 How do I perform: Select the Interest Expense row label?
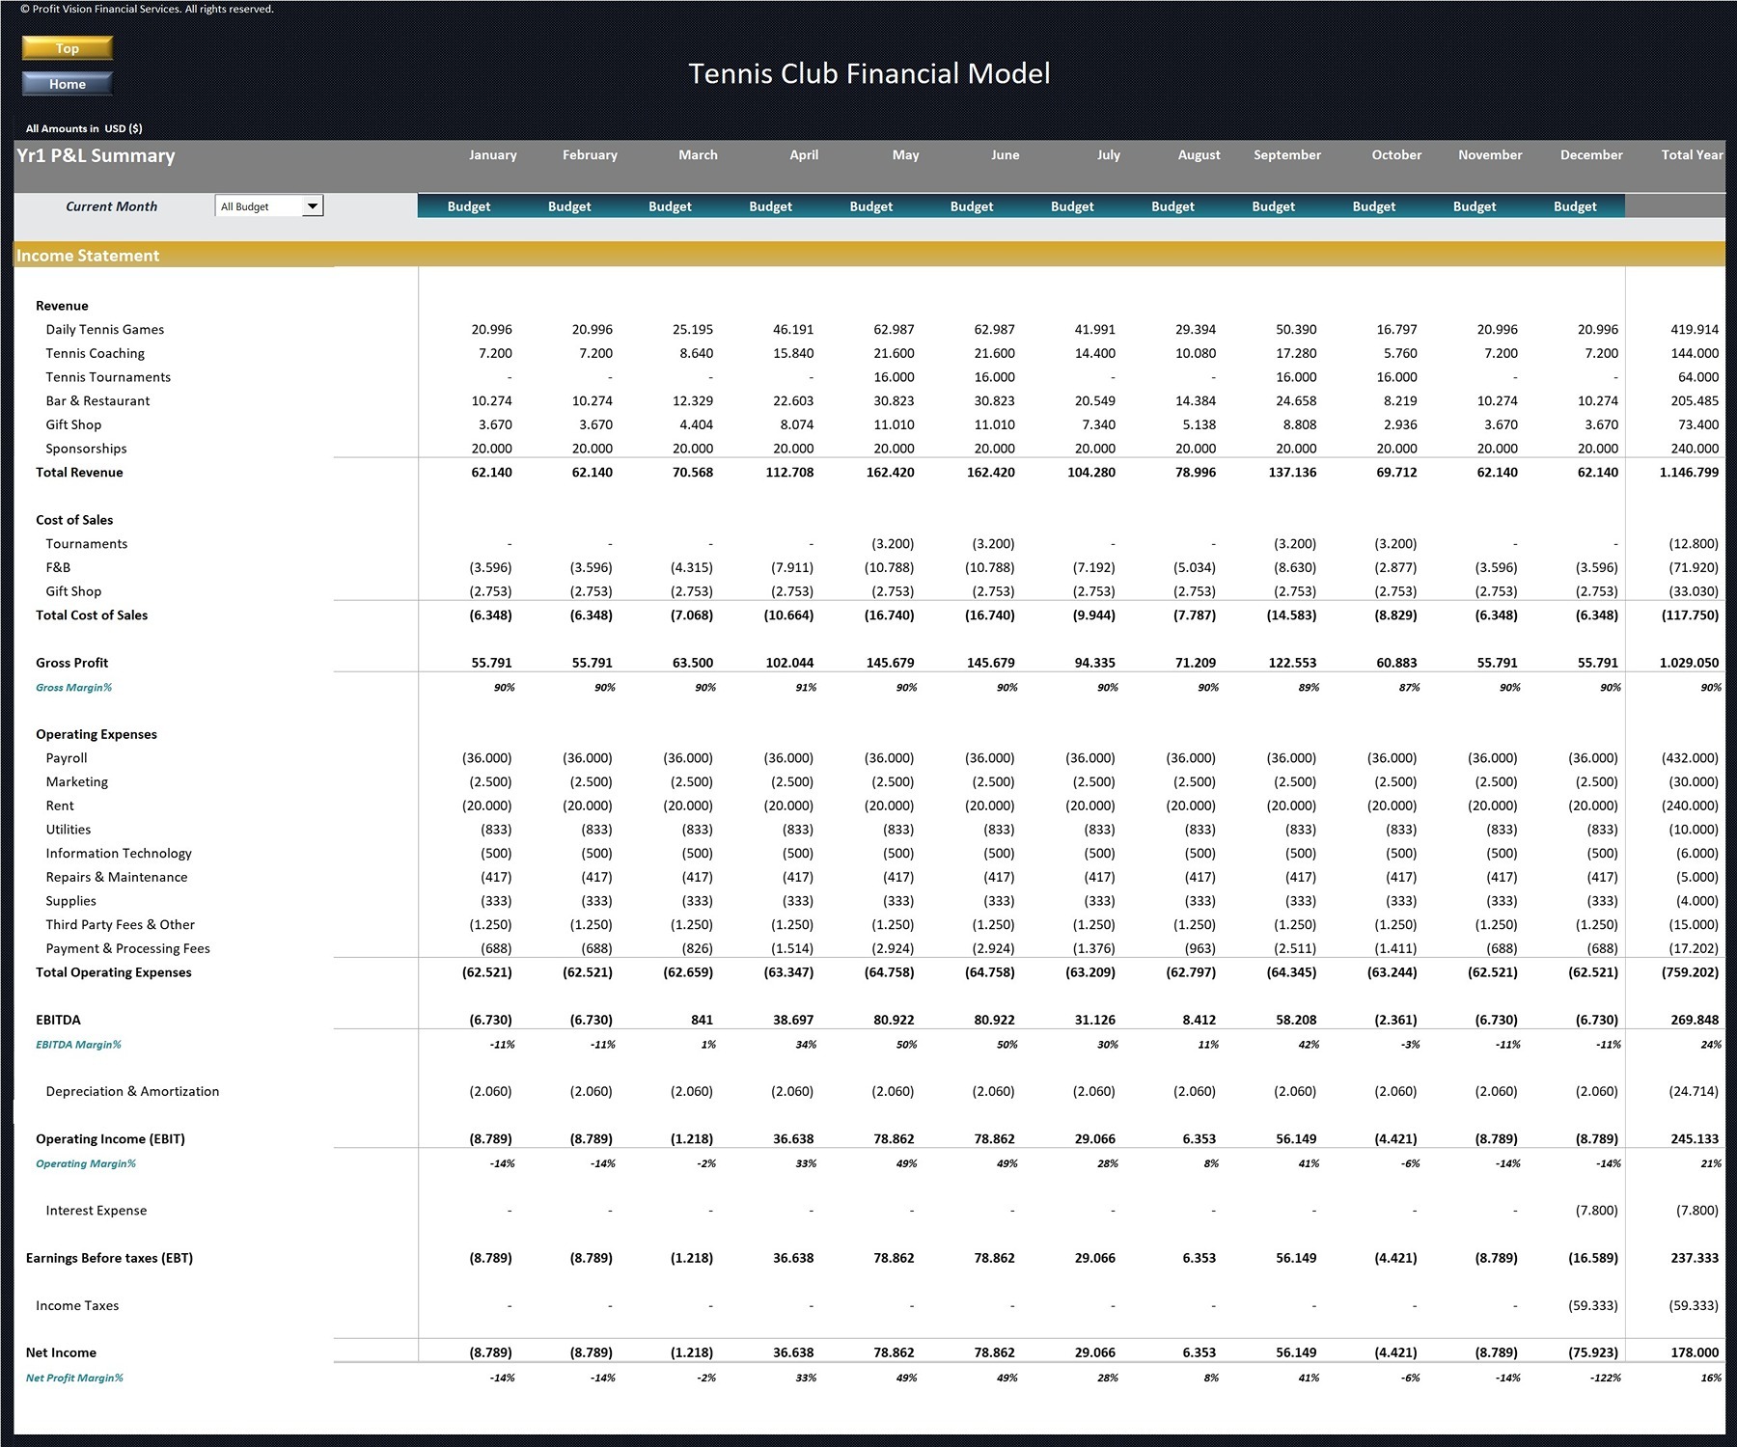pos(96,1211)
